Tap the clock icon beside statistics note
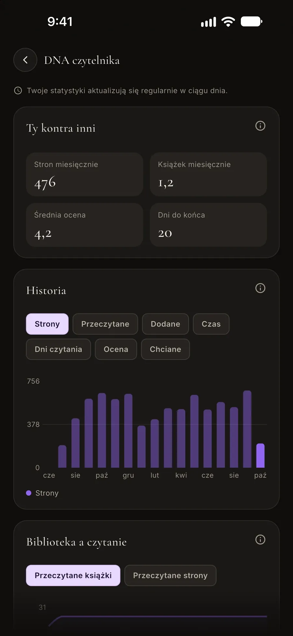The width and height of the screenshot is (293, 636). 18,91
